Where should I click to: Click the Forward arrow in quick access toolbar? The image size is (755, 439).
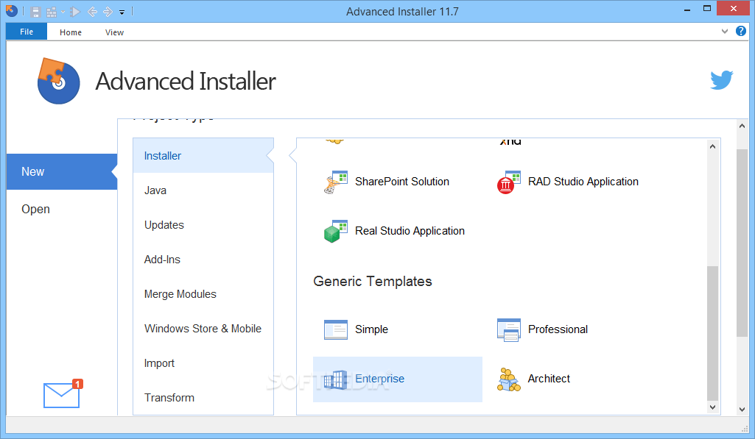click(108, 12)
